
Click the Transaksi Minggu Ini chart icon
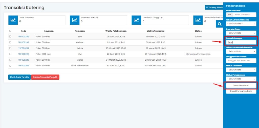(x=136, y=20)
